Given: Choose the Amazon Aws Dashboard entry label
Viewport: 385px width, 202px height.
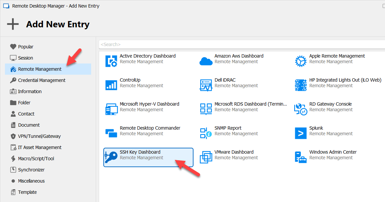Looking at the screenshot, I should click(x=239, y=56).
